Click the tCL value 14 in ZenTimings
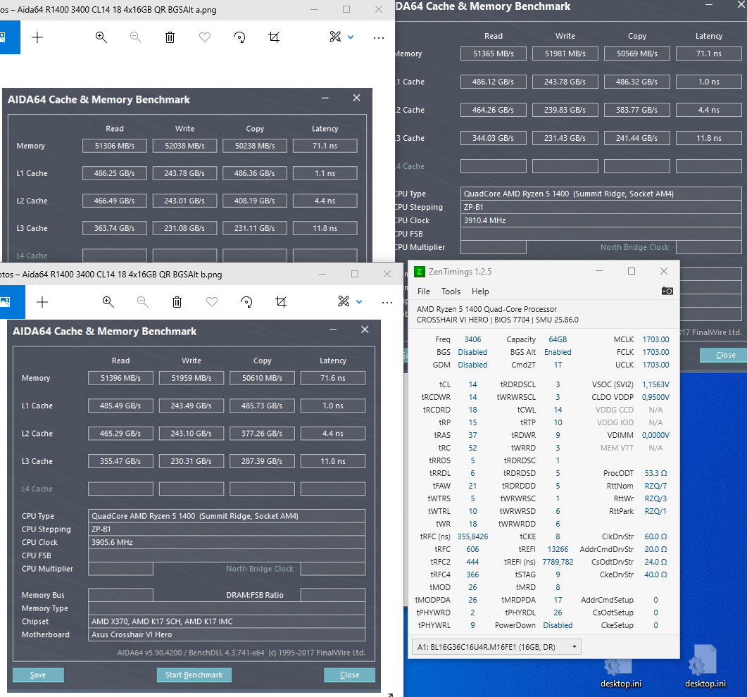The image size is (747, 697). coord(472,384)
